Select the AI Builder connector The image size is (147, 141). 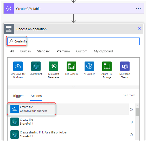[89, 68]
